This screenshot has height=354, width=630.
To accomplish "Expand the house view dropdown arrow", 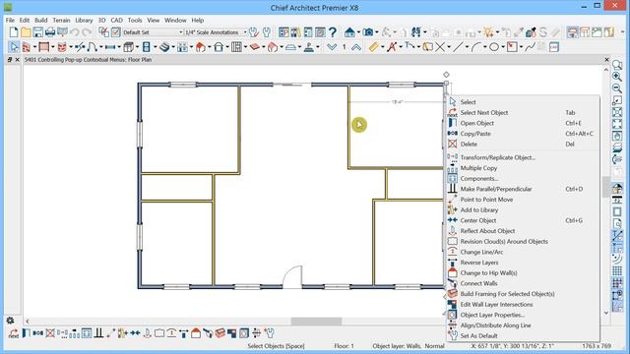I will (x=358, y=32).
